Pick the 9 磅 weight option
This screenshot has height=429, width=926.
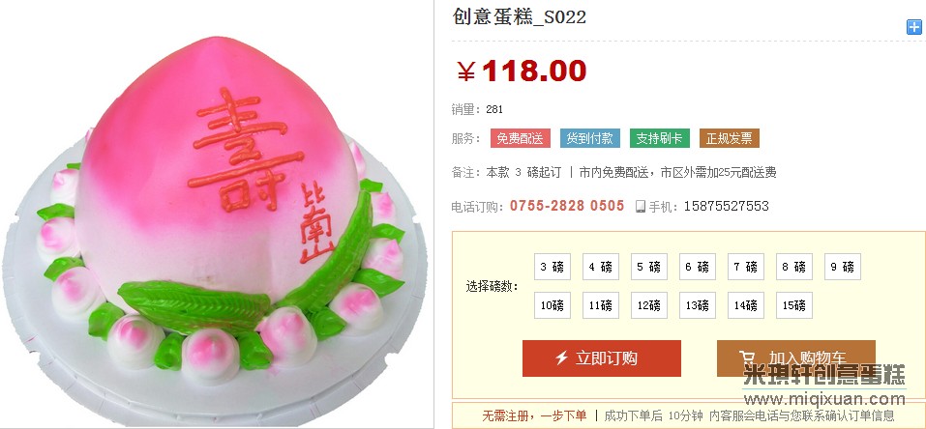click(x=843, y=267)
